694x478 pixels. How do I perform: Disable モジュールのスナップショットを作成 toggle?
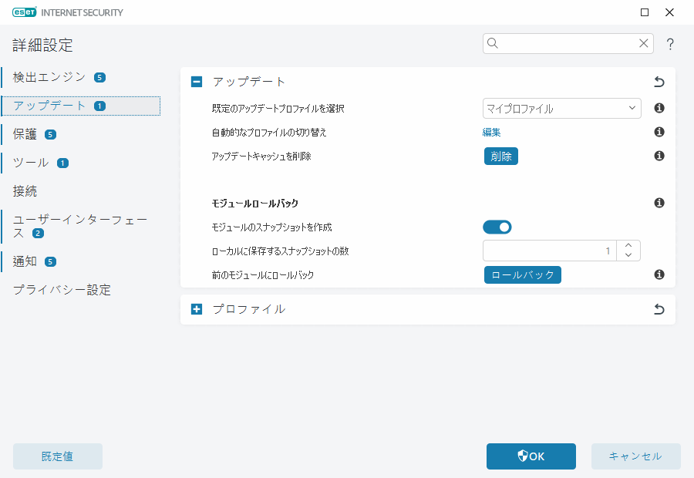click(497, 227)
